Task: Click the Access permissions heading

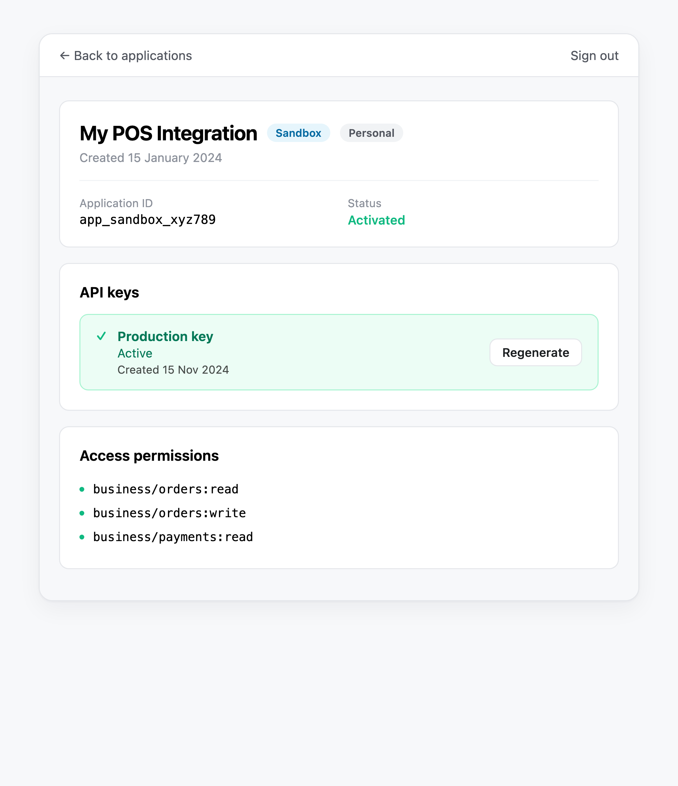Action: (149, 456)
